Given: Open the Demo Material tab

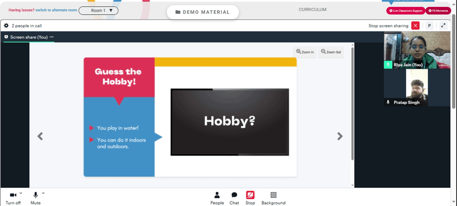Looking at the screenshot, I should coord(203,12).
